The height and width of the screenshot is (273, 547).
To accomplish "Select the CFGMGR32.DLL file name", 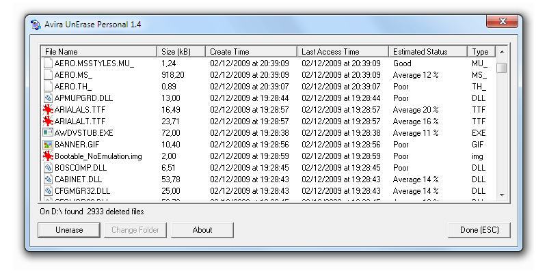I will [82, 191].
